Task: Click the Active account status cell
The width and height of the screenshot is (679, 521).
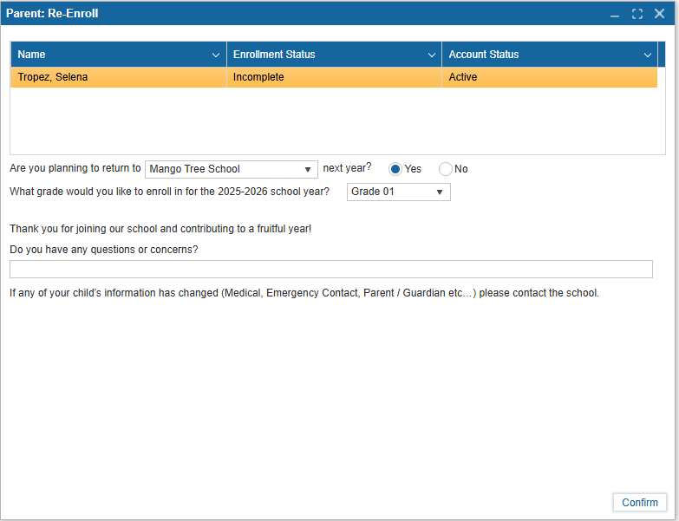Action: (x=463, y=77)
